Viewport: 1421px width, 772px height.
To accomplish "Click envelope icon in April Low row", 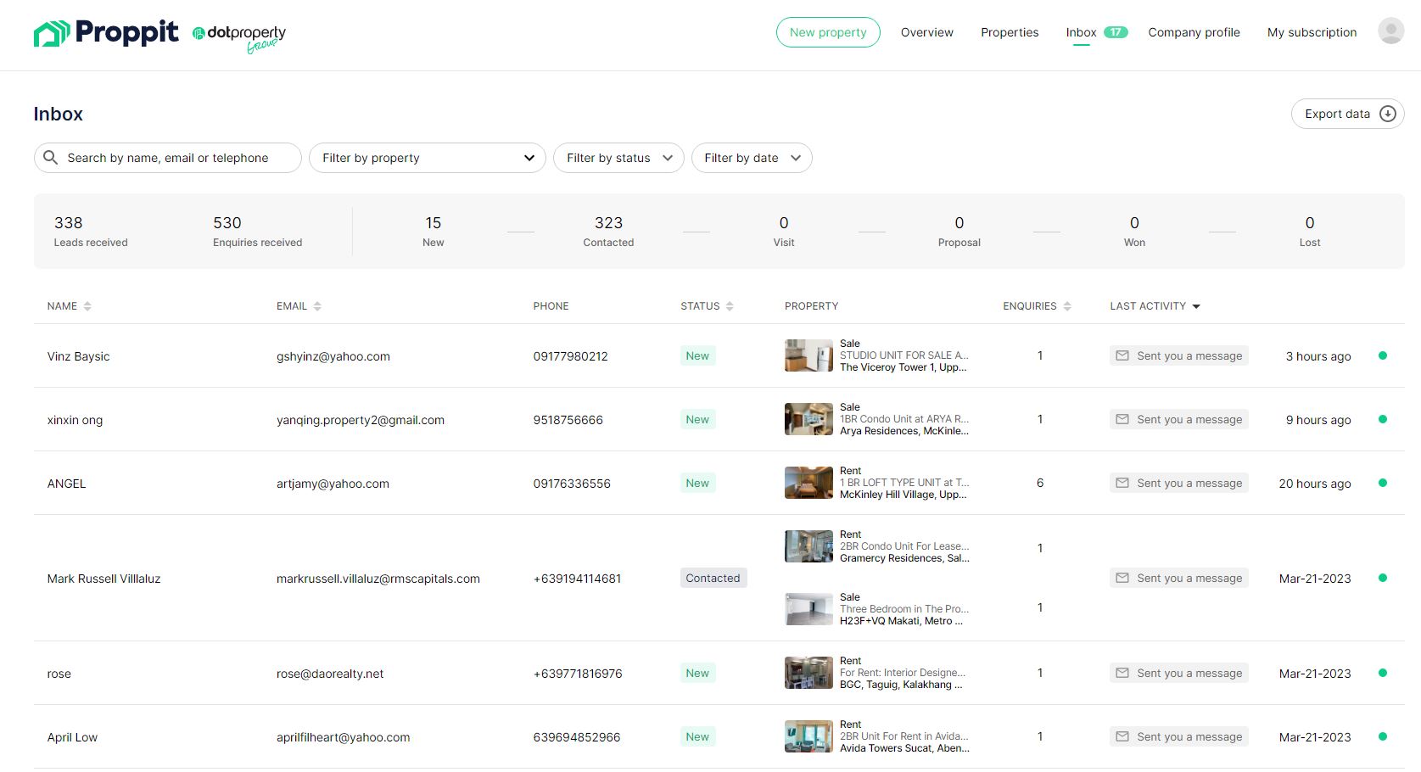I will [x=1122, y=736].
